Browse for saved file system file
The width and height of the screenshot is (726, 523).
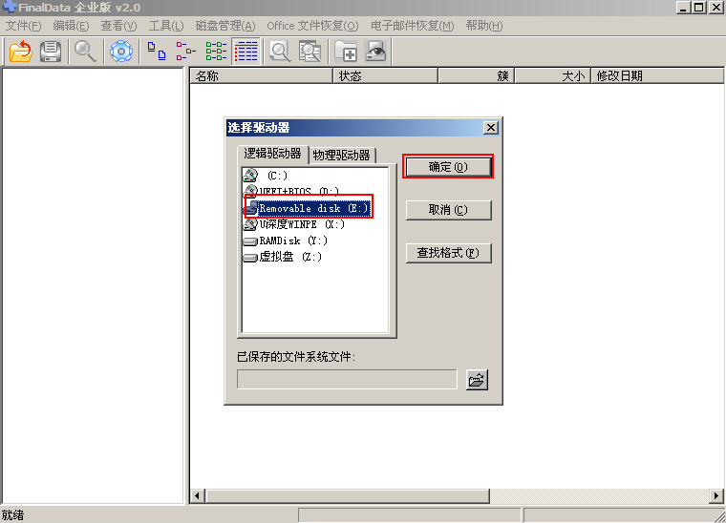pos(477,380)
